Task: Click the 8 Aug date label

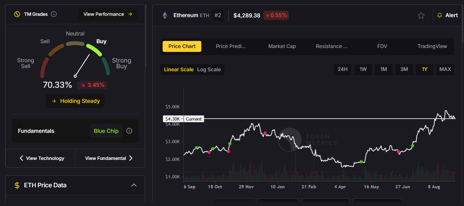Action: click(x=434, y=187)
